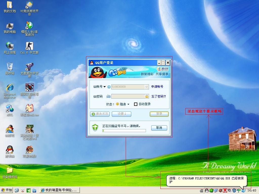
Task: Click 开始 Start button
Action: click(7, 190)
